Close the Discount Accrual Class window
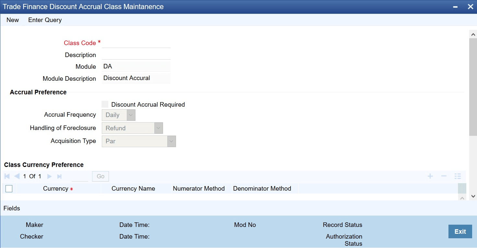 (x=471, y=7)
